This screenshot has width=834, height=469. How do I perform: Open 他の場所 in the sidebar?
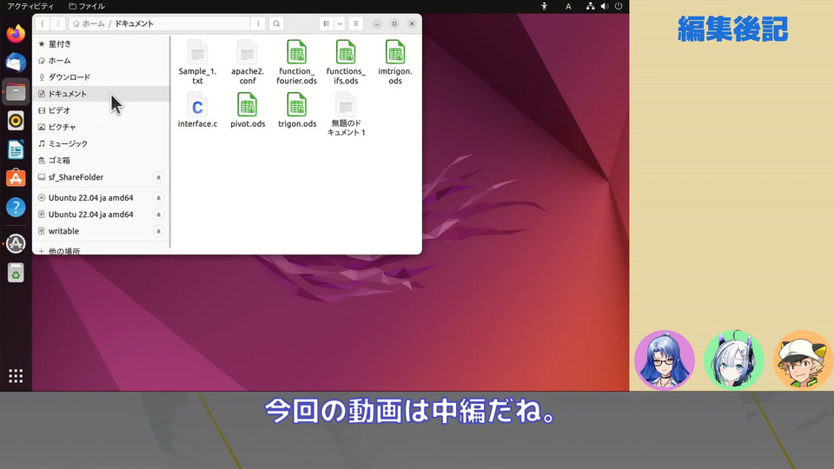[x=101, y=250]
